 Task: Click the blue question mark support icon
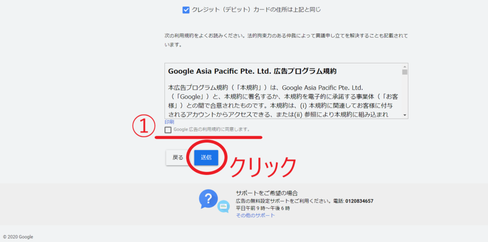coord(209,199)
